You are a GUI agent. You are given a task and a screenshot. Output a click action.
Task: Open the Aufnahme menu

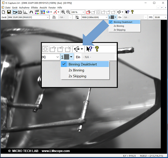(24, 8)
